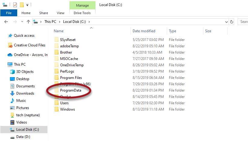Image resolution: width=248 pixels, height=141 pixels.
Task: Click the Quick access star icon
Action: tap(10, 36)
